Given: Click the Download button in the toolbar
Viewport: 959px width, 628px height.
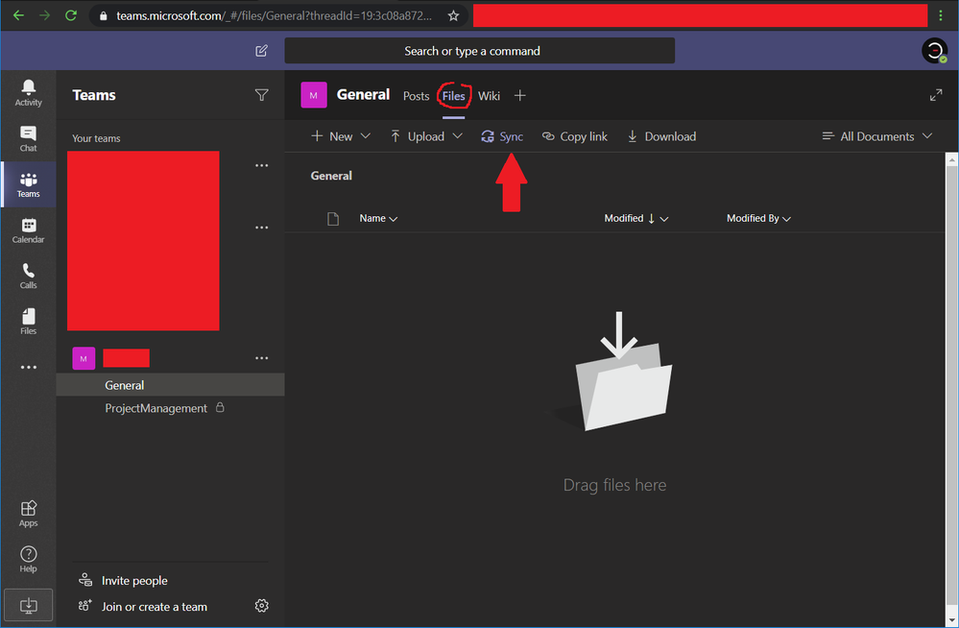Looking at the screenshot, I should [x=661, y=136].
